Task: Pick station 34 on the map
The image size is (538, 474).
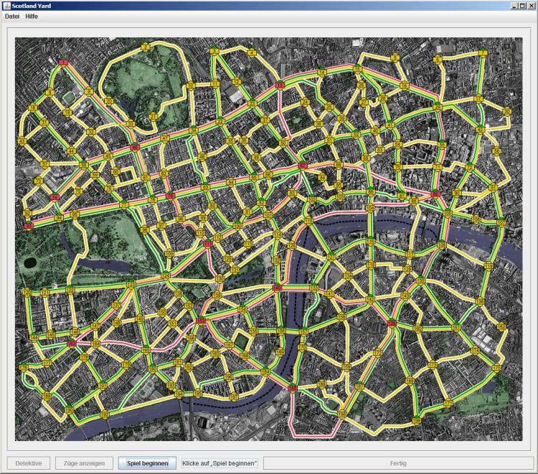Action: [x=194, y=130]
